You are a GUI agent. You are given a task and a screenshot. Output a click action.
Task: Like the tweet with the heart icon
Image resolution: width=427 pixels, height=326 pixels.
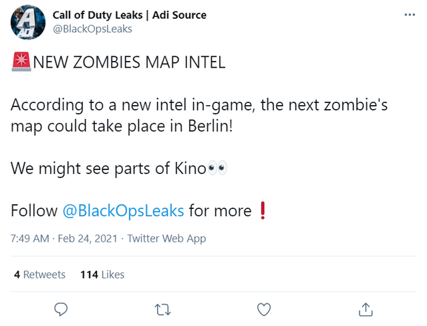tap(265, 309)
